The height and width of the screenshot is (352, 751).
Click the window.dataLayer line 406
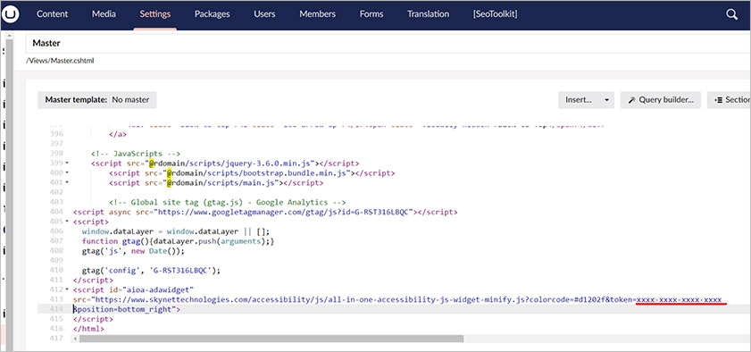click(x=176, y=231)
